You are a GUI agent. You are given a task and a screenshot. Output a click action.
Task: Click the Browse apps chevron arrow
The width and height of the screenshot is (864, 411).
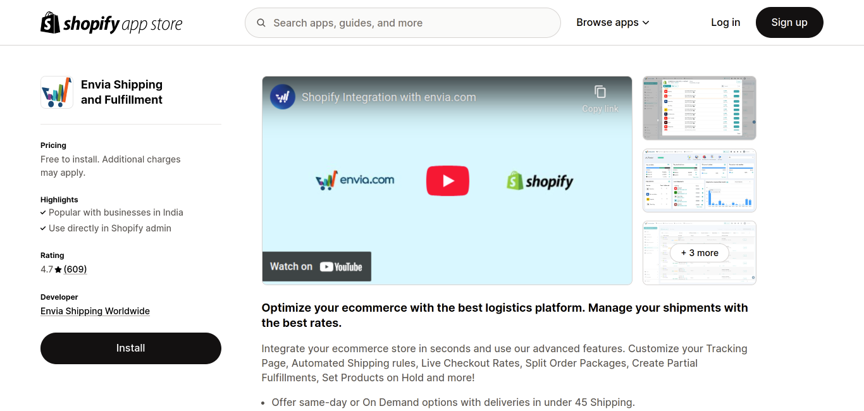[646, 23]
